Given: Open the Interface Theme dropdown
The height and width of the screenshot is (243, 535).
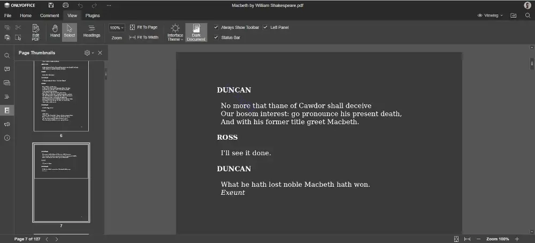Looking at the screenshot, I should (175, 33).
